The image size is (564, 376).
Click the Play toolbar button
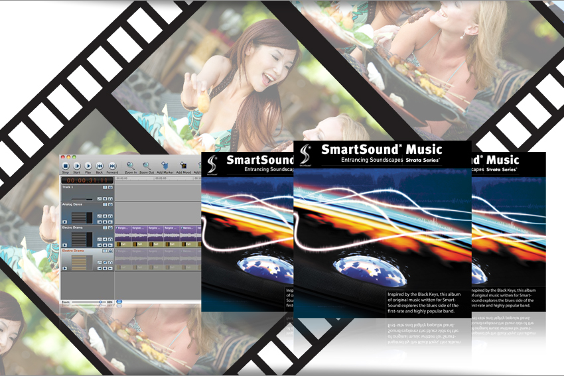88,166
